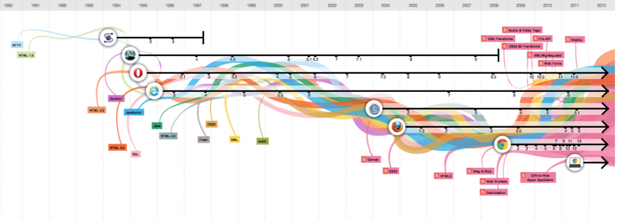
Task: Select the Web Workers label
Action: point(494,182)
